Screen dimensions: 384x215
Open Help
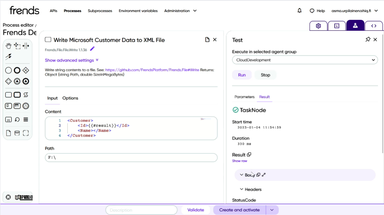(317, 11)
